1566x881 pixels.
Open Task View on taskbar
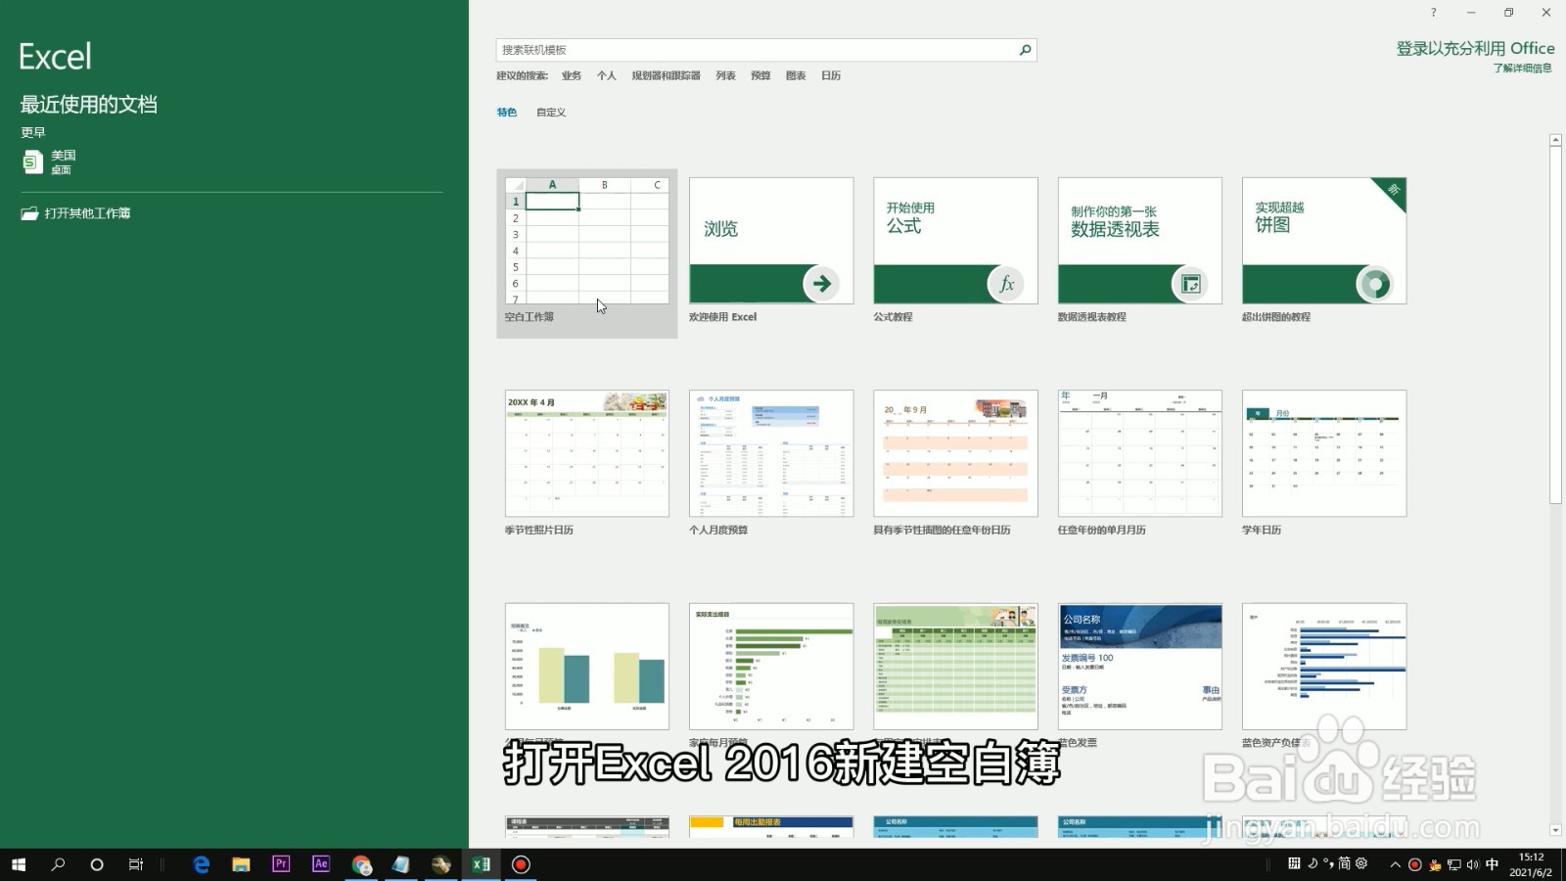[136, 864]
